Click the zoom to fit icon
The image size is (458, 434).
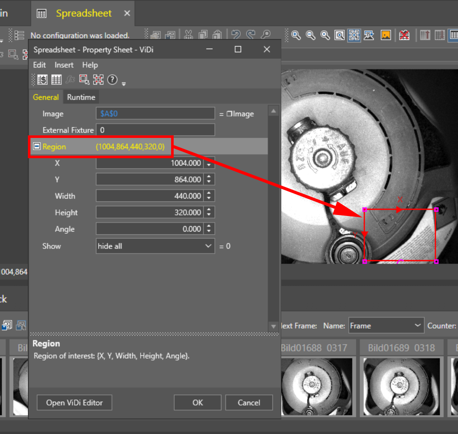[340, 35]
